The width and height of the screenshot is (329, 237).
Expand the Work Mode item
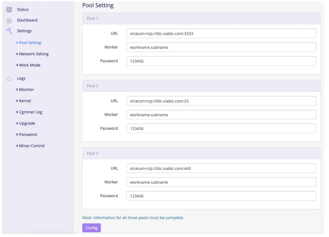click(x=30, y=65)
